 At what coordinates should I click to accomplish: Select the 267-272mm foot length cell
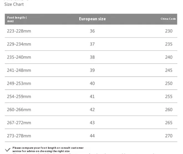pyautogui.click(x=19, y=123)
